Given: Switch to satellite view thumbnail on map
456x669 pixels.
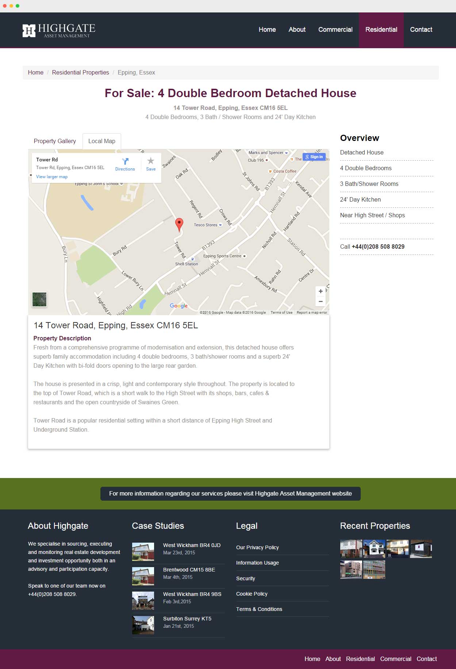Looking at the screenshot, I should tap(39, 299).
